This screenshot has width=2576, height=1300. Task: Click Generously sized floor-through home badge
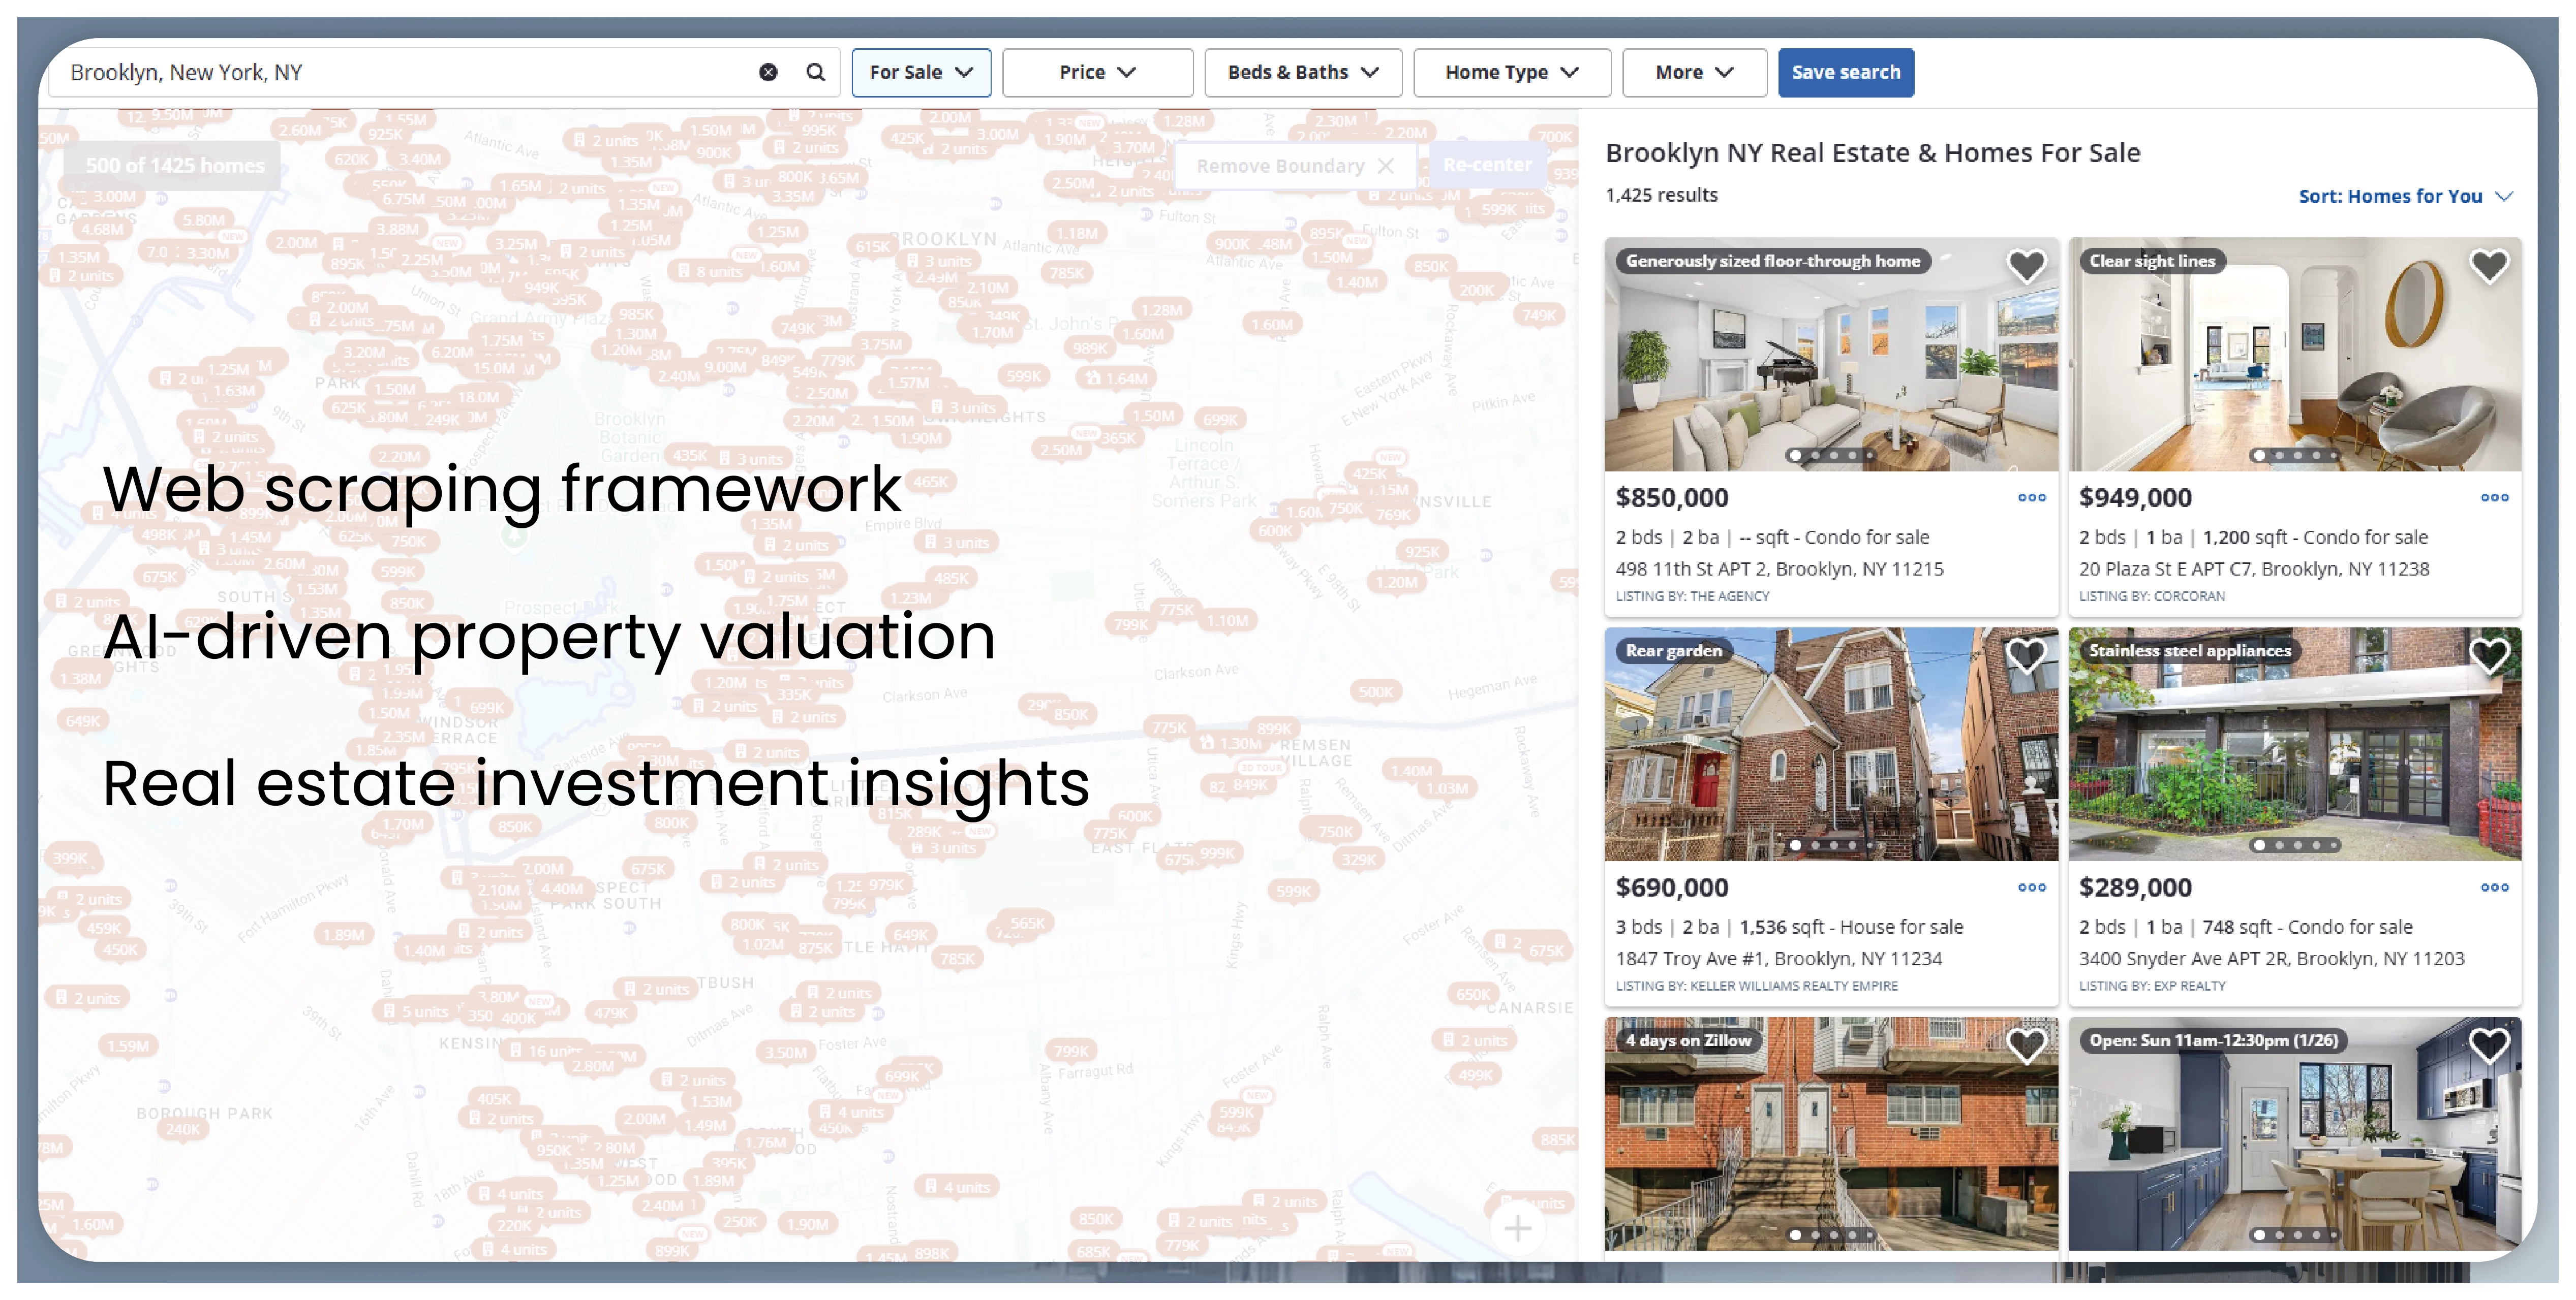click(1772, 261)
